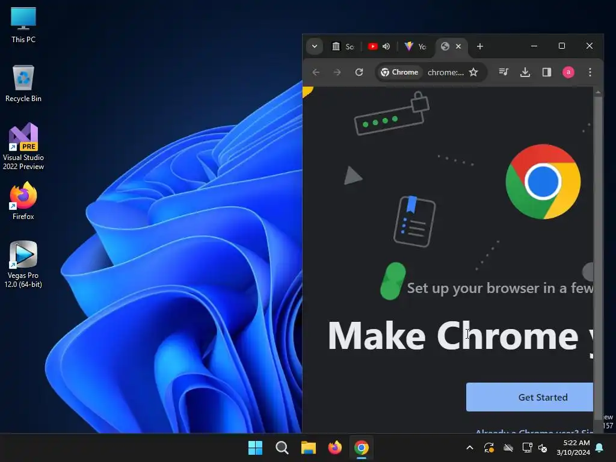Click Chrome icon in taskbar

click(362, 448)
